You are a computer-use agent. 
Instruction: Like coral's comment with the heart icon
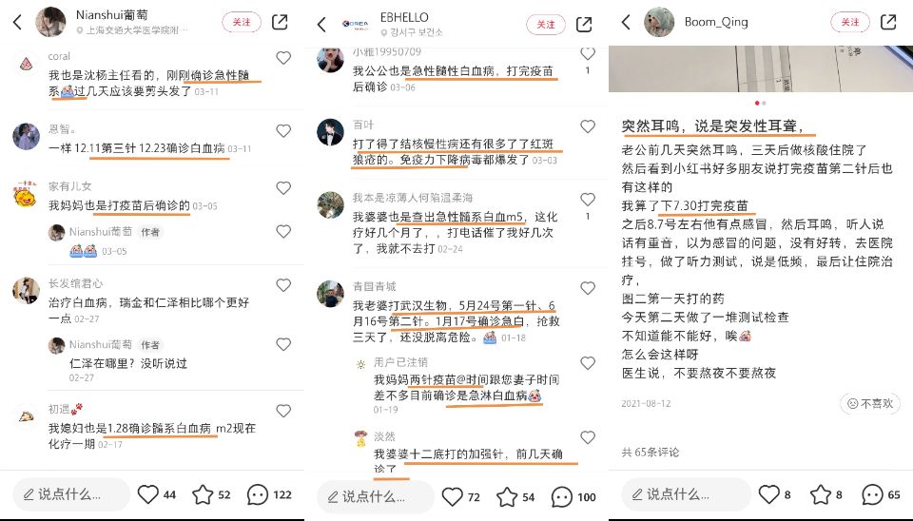click(283, 58)
